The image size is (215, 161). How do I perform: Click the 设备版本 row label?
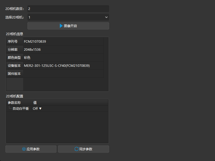15,66
